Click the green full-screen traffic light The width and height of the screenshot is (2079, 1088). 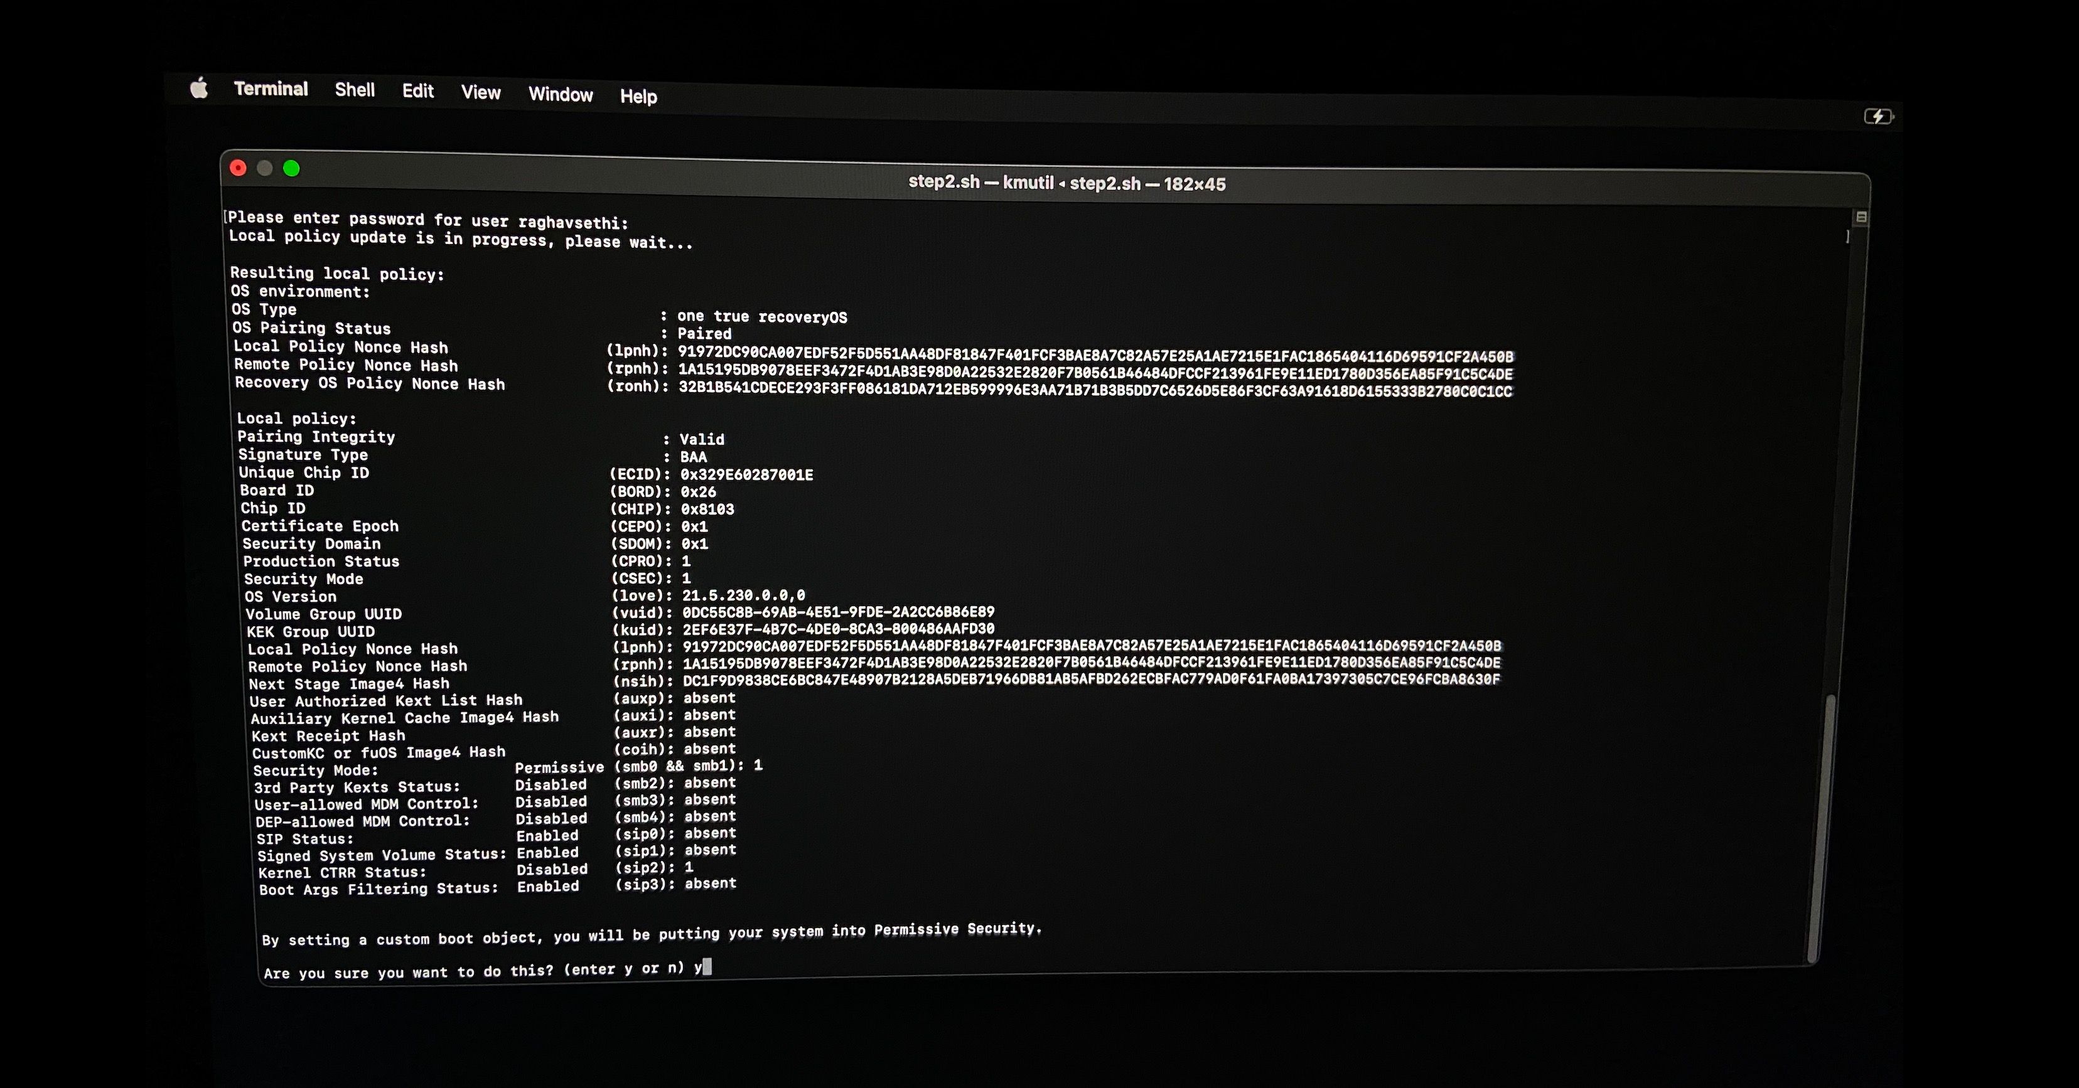pyautogui.click(x=292, y=168)
